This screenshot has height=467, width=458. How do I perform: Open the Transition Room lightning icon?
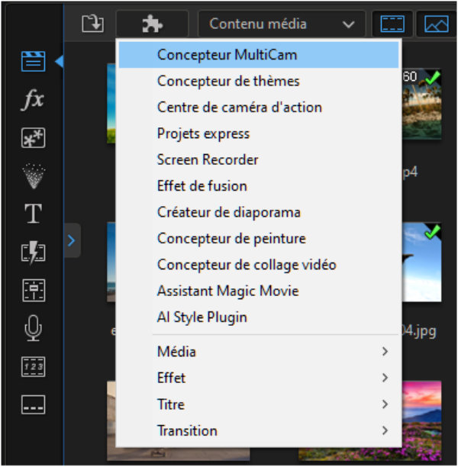coord(33,253)
